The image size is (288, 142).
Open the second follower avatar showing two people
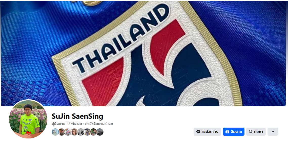point(62,132)
